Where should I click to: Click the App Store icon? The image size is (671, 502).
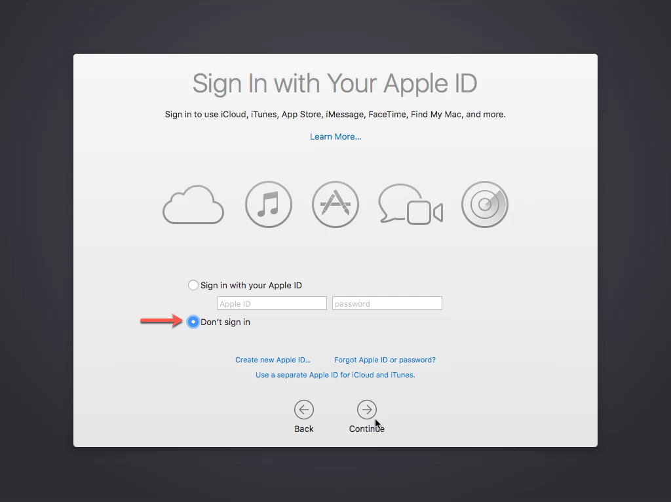(335, 204)
